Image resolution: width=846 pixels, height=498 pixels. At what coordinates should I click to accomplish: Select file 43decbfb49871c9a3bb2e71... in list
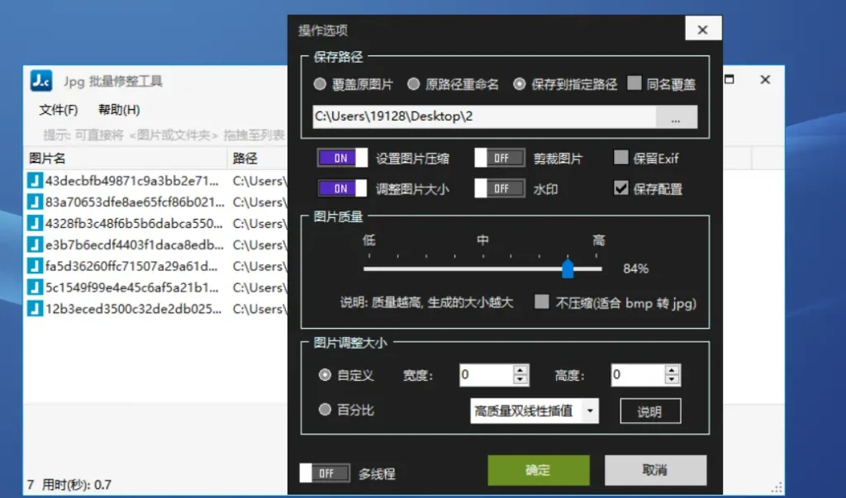point(132,181)
